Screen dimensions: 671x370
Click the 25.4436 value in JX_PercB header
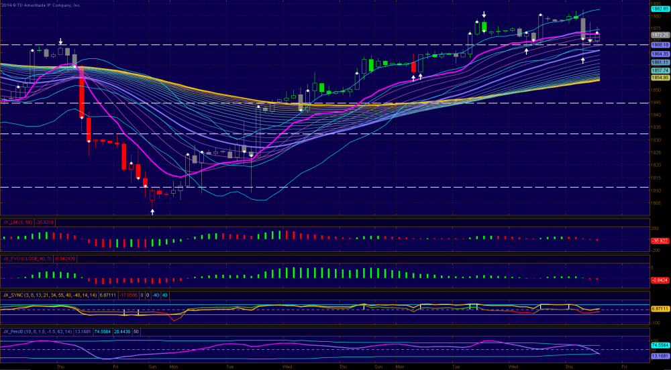pos(122,331)
